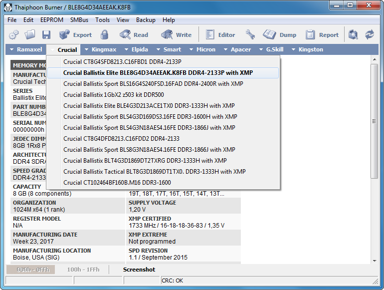Screen dimensions: 384x290
Task: Click the Dump button label
Action: point(288,35)
